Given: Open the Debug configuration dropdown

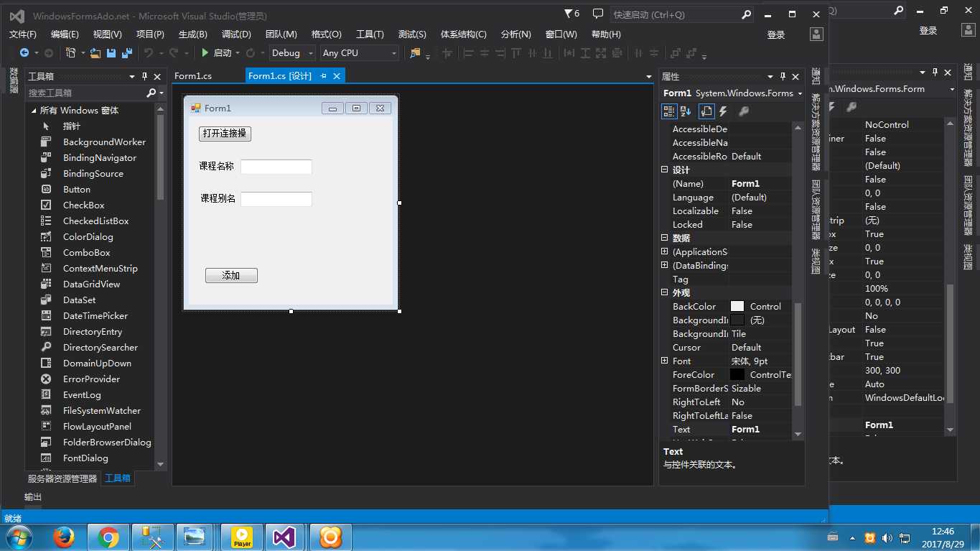Looking at the screenshot, I should click(x=292, y=53).
